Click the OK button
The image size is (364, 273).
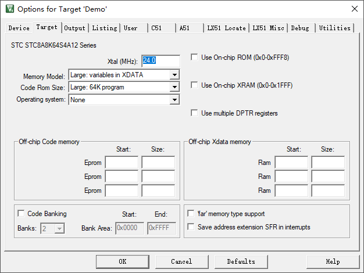tap(122, 261)
